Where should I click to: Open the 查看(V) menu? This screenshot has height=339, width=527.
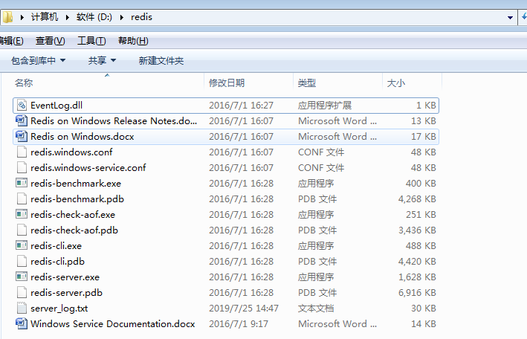(x=51, y=41)
